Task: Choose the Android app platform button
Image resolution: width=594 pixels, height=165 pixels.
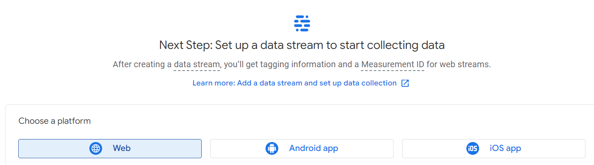Action: [x=302, y=148]
